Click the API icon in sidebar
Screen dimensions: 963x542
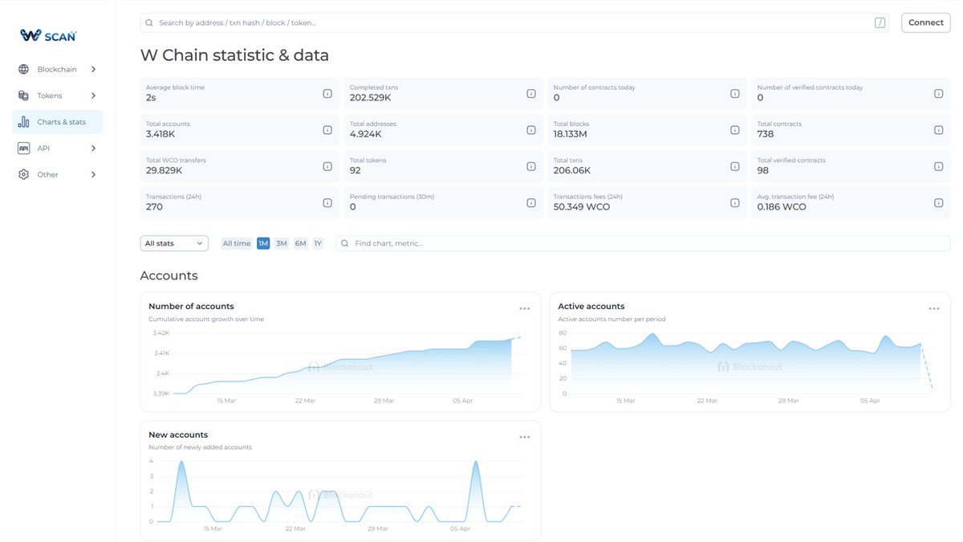point(23,148)
